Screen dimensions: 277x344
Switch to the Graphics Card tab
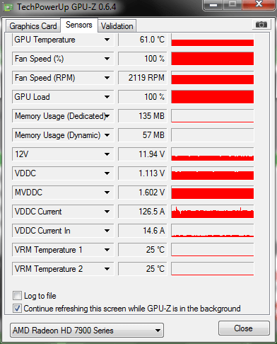(x=33, y=26)
